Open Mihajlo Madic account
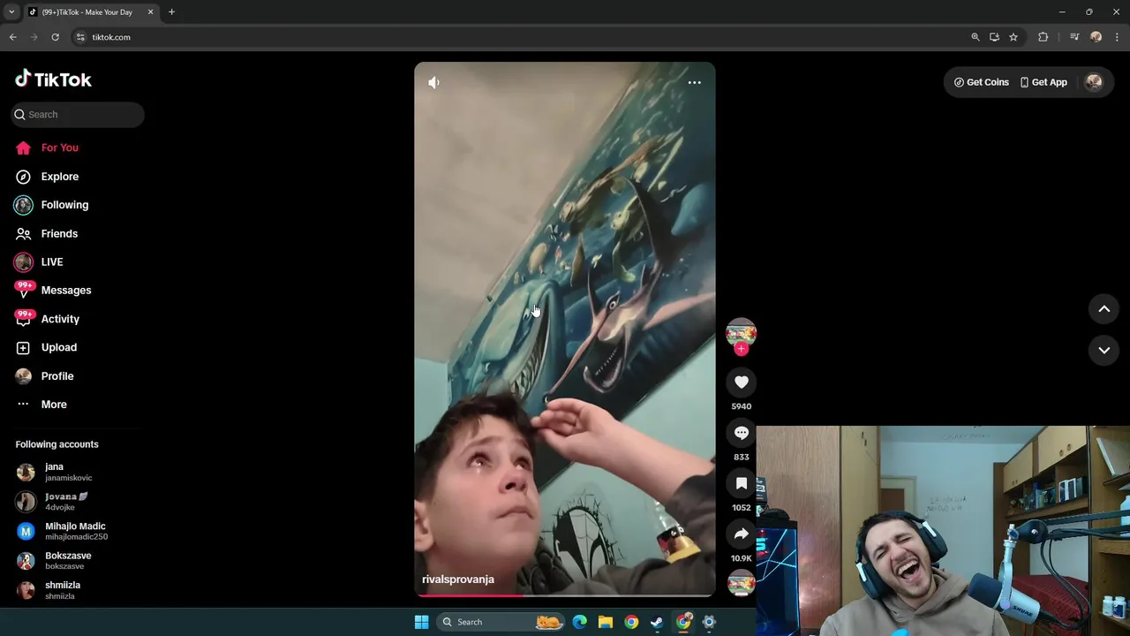The image size is (1130, 636). 78,531
